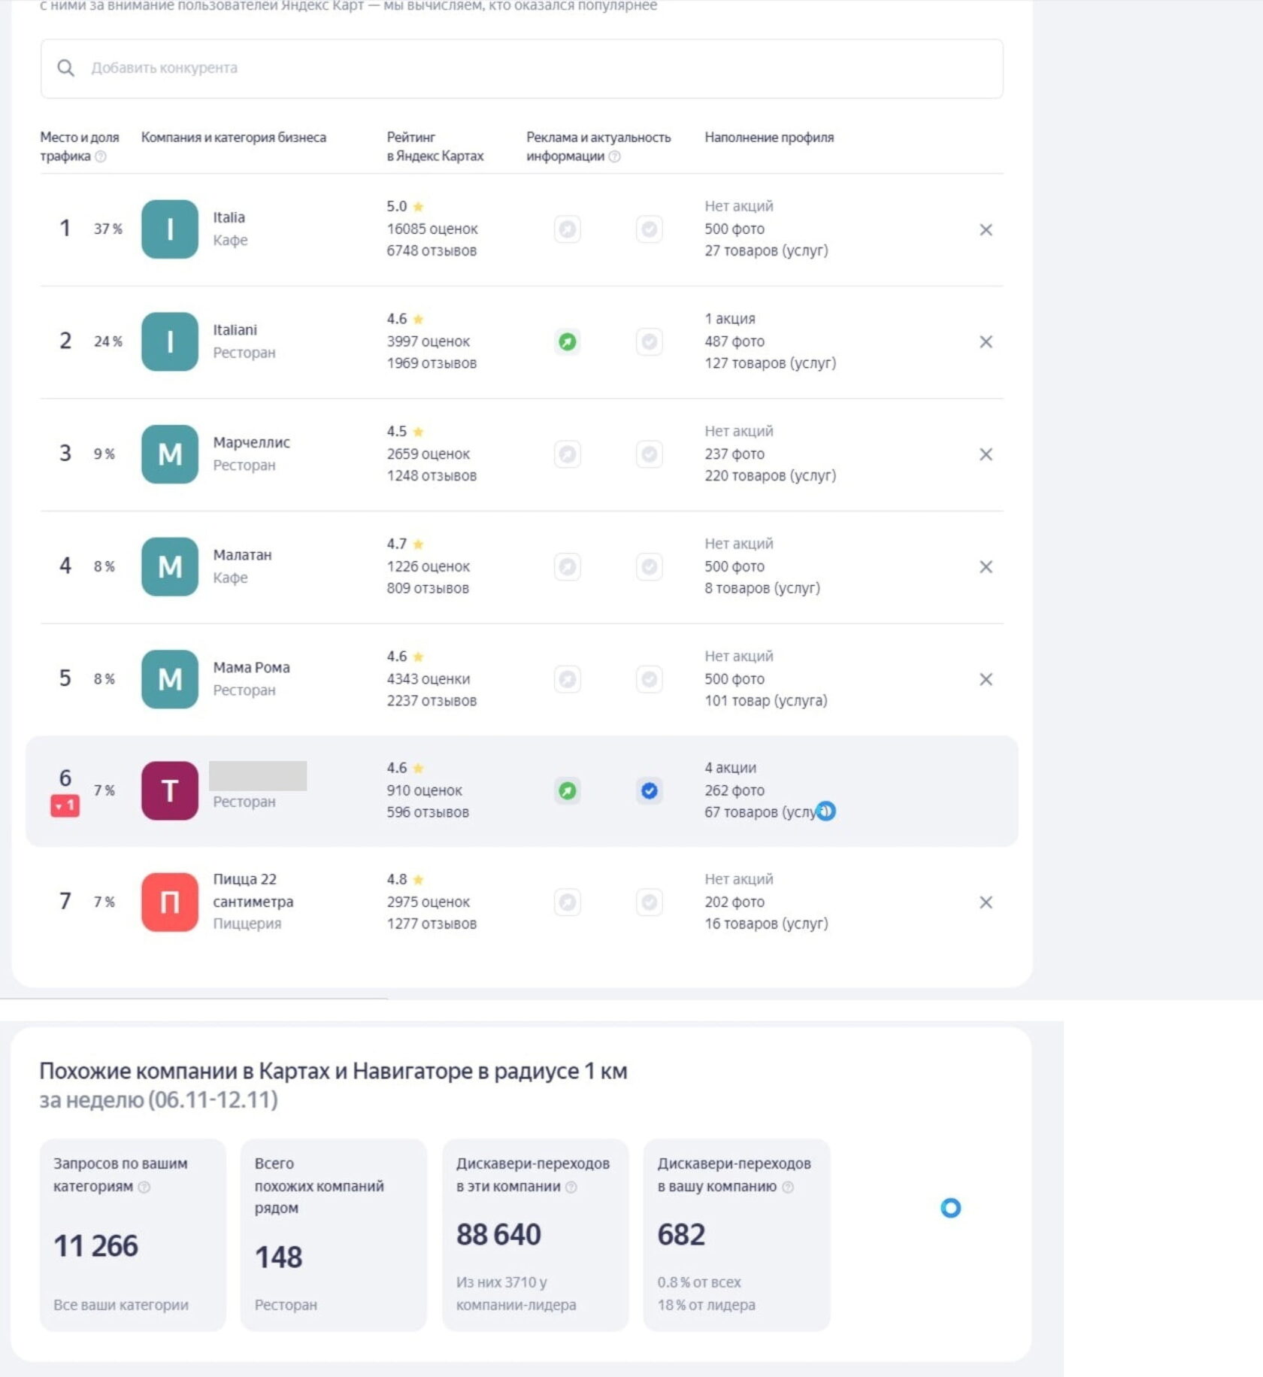Open the Малатан company name
This screenshot has height=1377, width=1263.
pos(242,555)
